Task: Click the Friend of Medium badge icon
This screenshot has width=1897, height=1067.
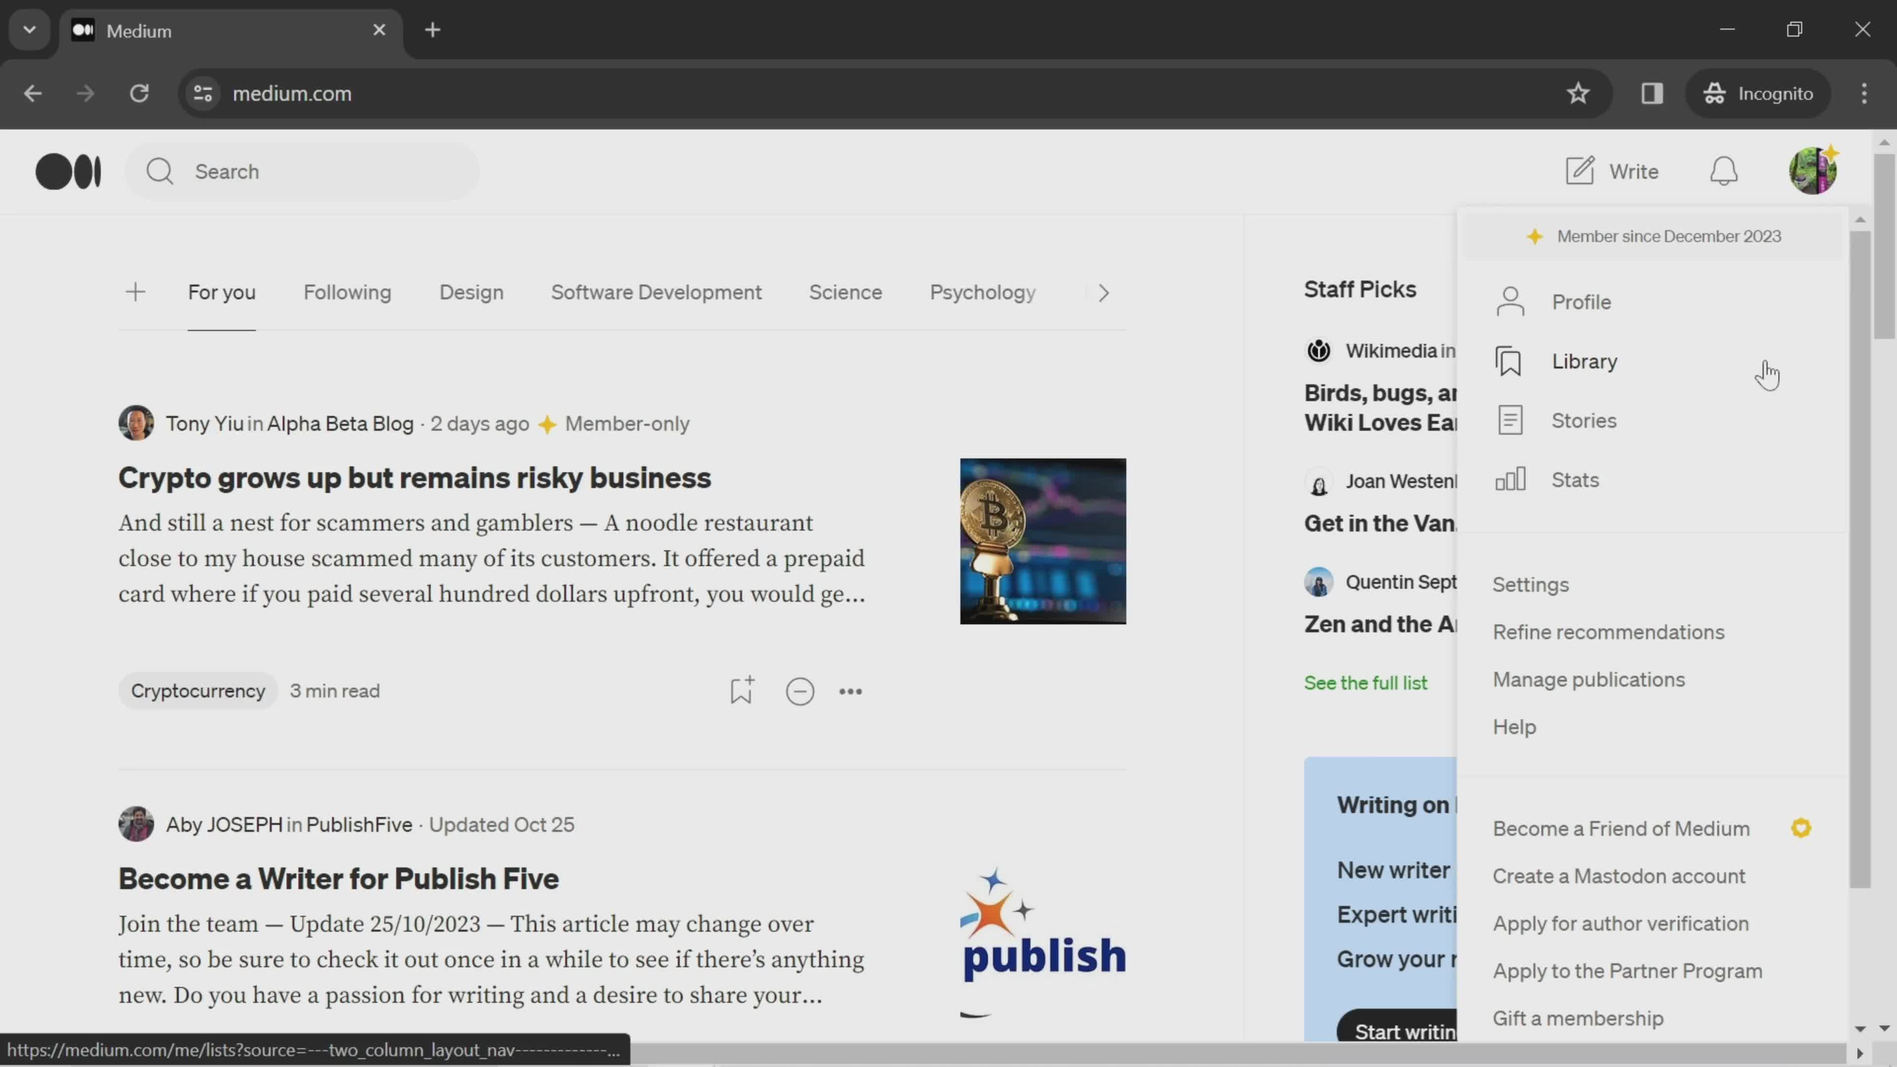Action: pos(1801,828)
